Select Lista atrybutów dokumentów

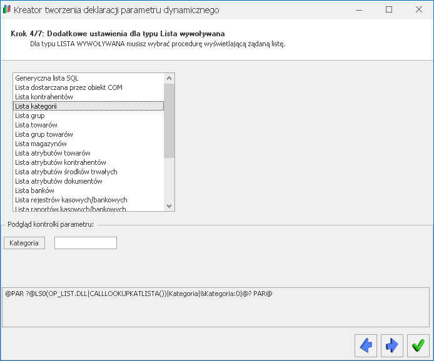point(88,181)
